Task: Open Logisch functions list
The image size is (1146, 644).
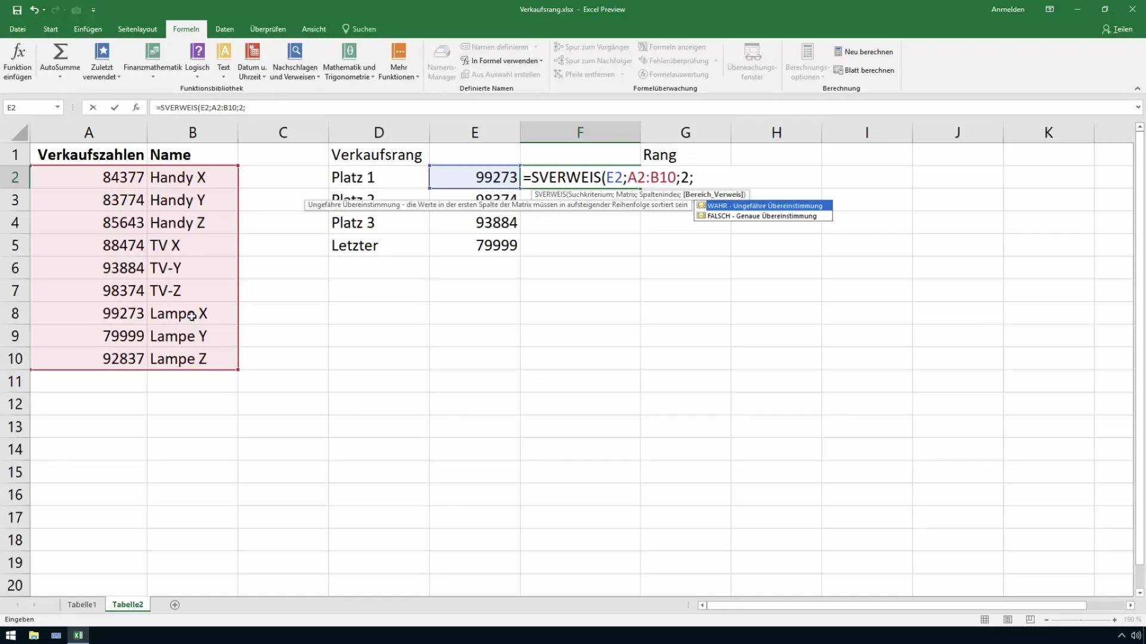Action: [x=197, y=61]
